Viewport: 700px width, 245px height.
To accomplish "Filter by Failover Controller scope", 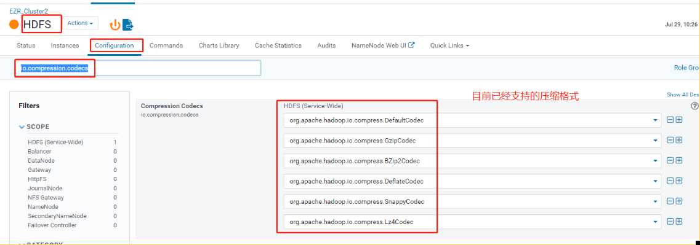I will (52, 225).
